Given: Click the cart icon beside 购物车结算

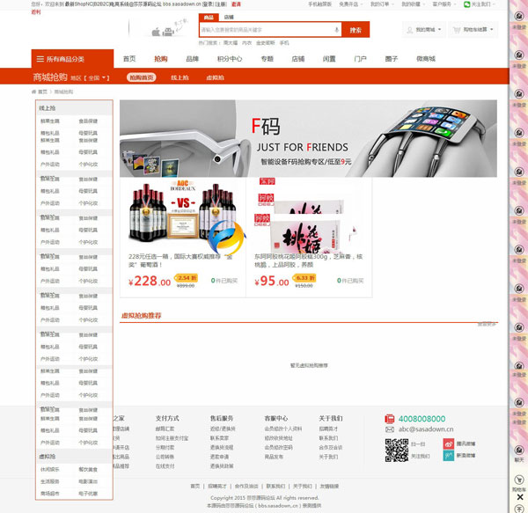Looking at the screenshot, I should (457, 30).
